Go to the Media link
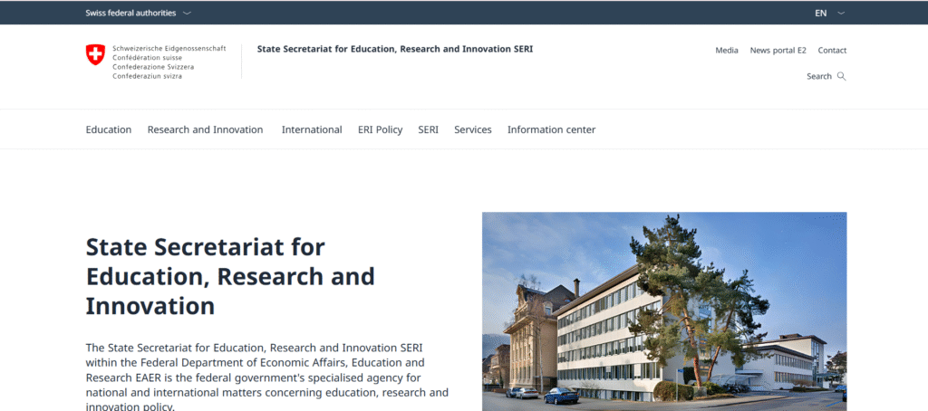This screenshot has width=928, height=411. pos(726,51)
